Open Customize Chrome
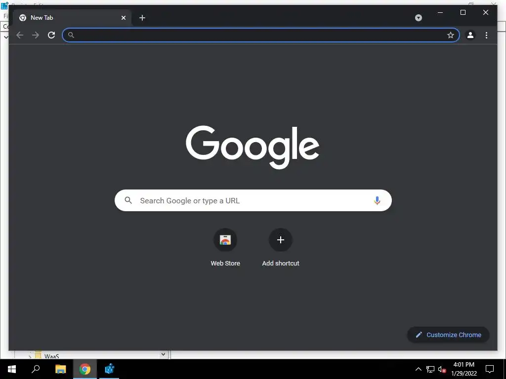 (448, 335)
